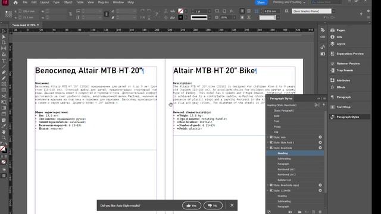Click the Quick Apply lightning icon in Paragraph Styles
Viewport: 381px width, 214px height.
point(324,105)
